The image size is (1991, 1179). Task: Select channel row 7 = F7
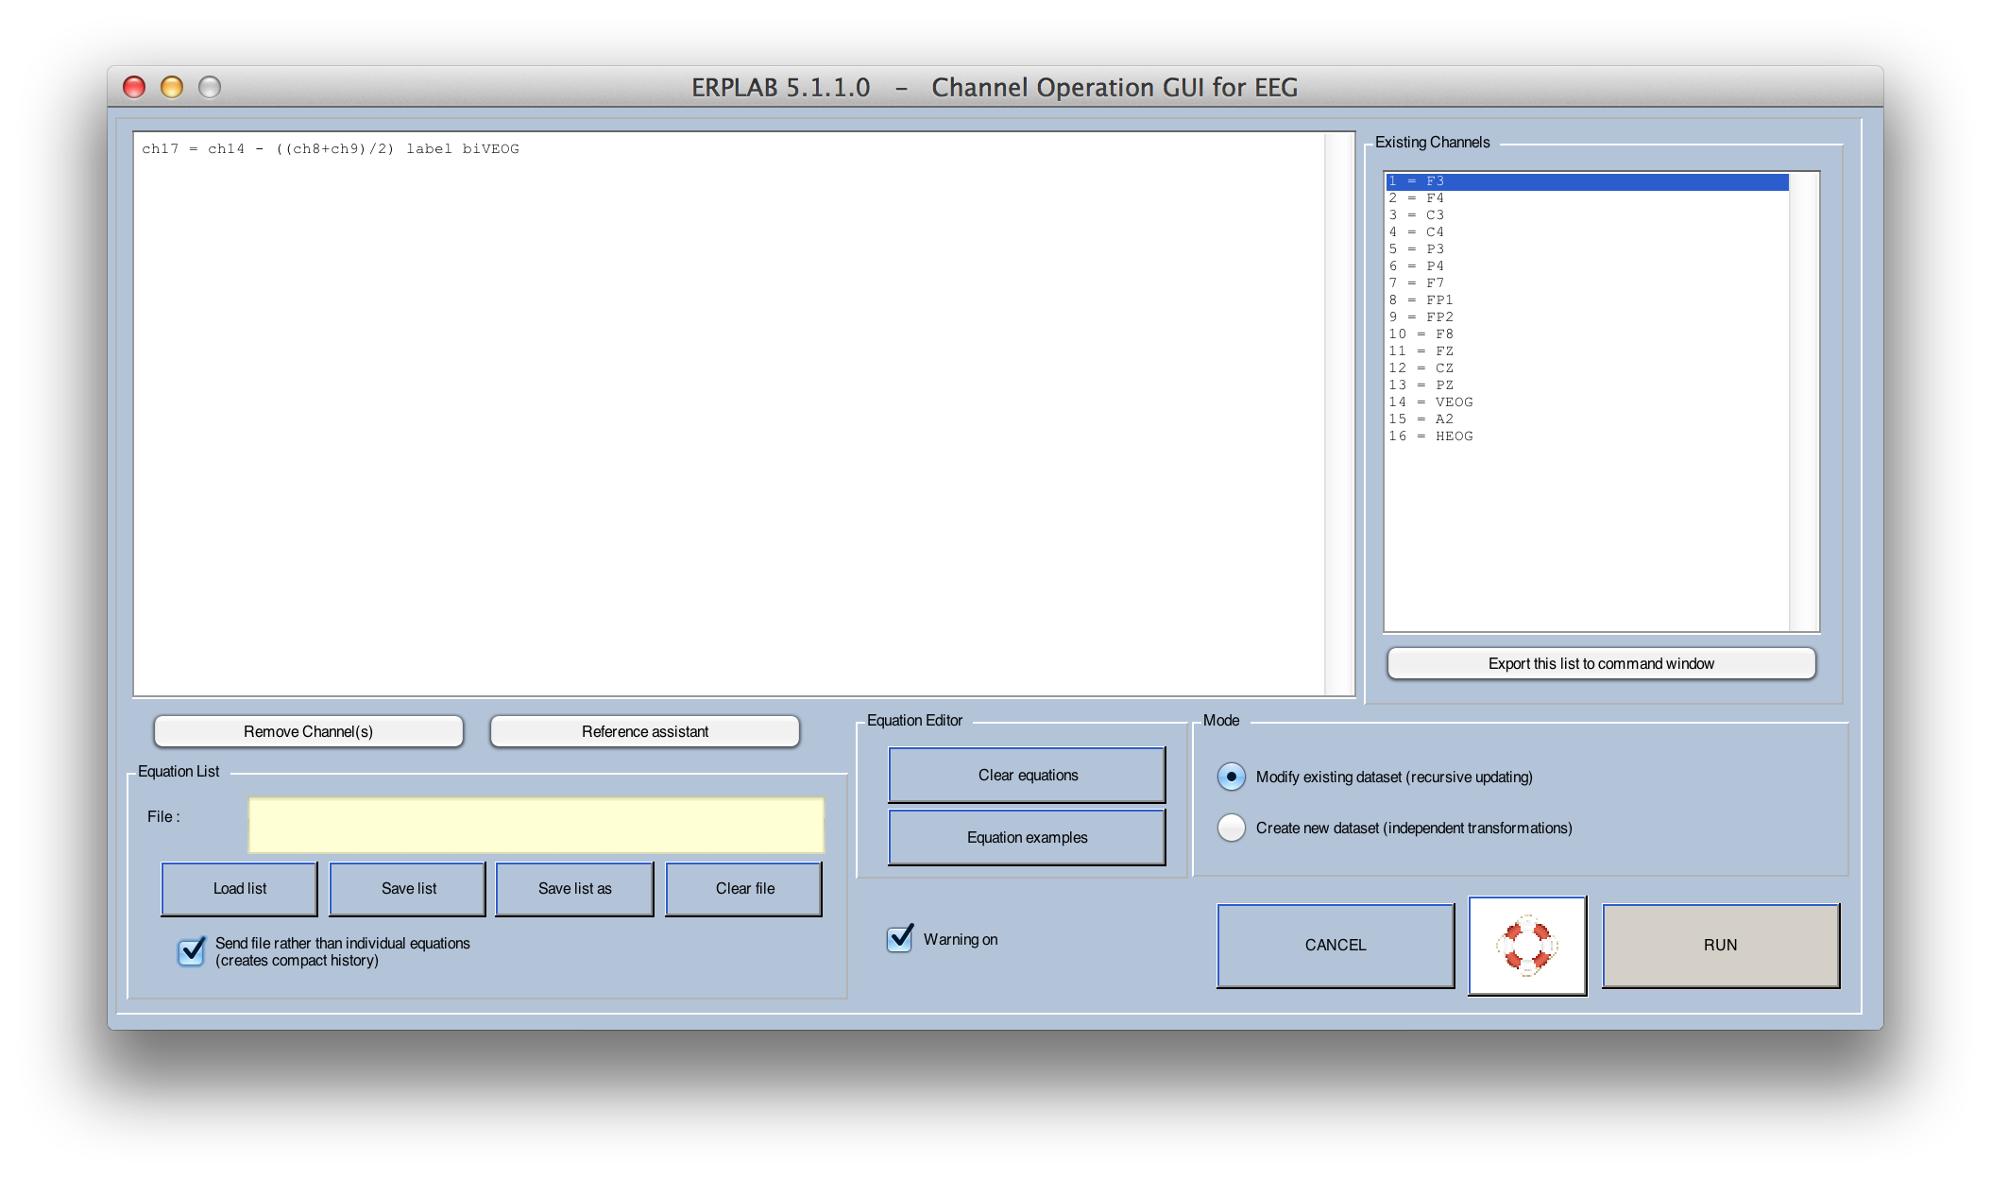[x=1587, y=283]
